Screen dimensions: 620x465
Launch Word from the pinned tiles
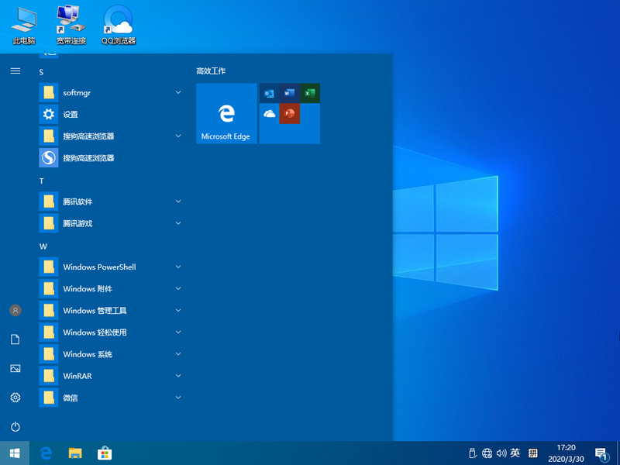290,93
